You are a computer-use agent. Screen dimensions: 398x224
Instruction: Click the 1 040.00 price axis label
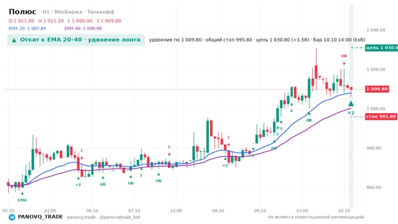point(376,30)
